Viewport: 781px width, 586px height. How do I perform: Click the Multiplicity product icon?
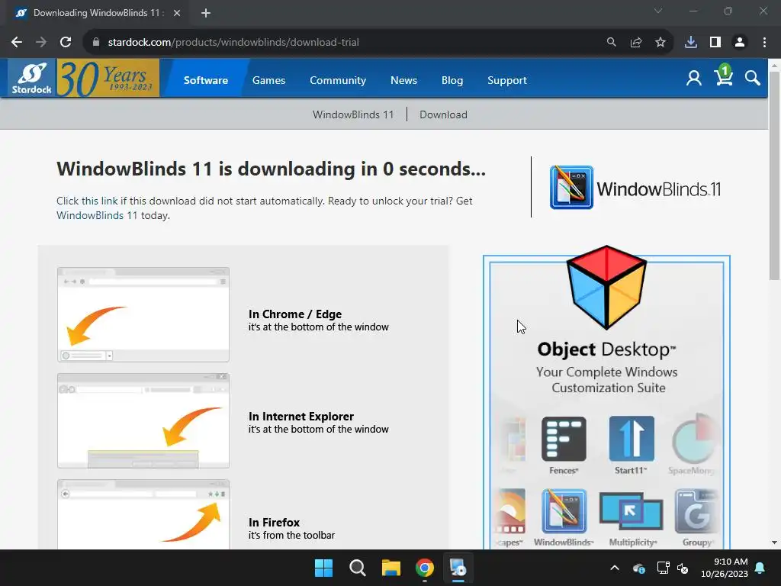(631, 511)
